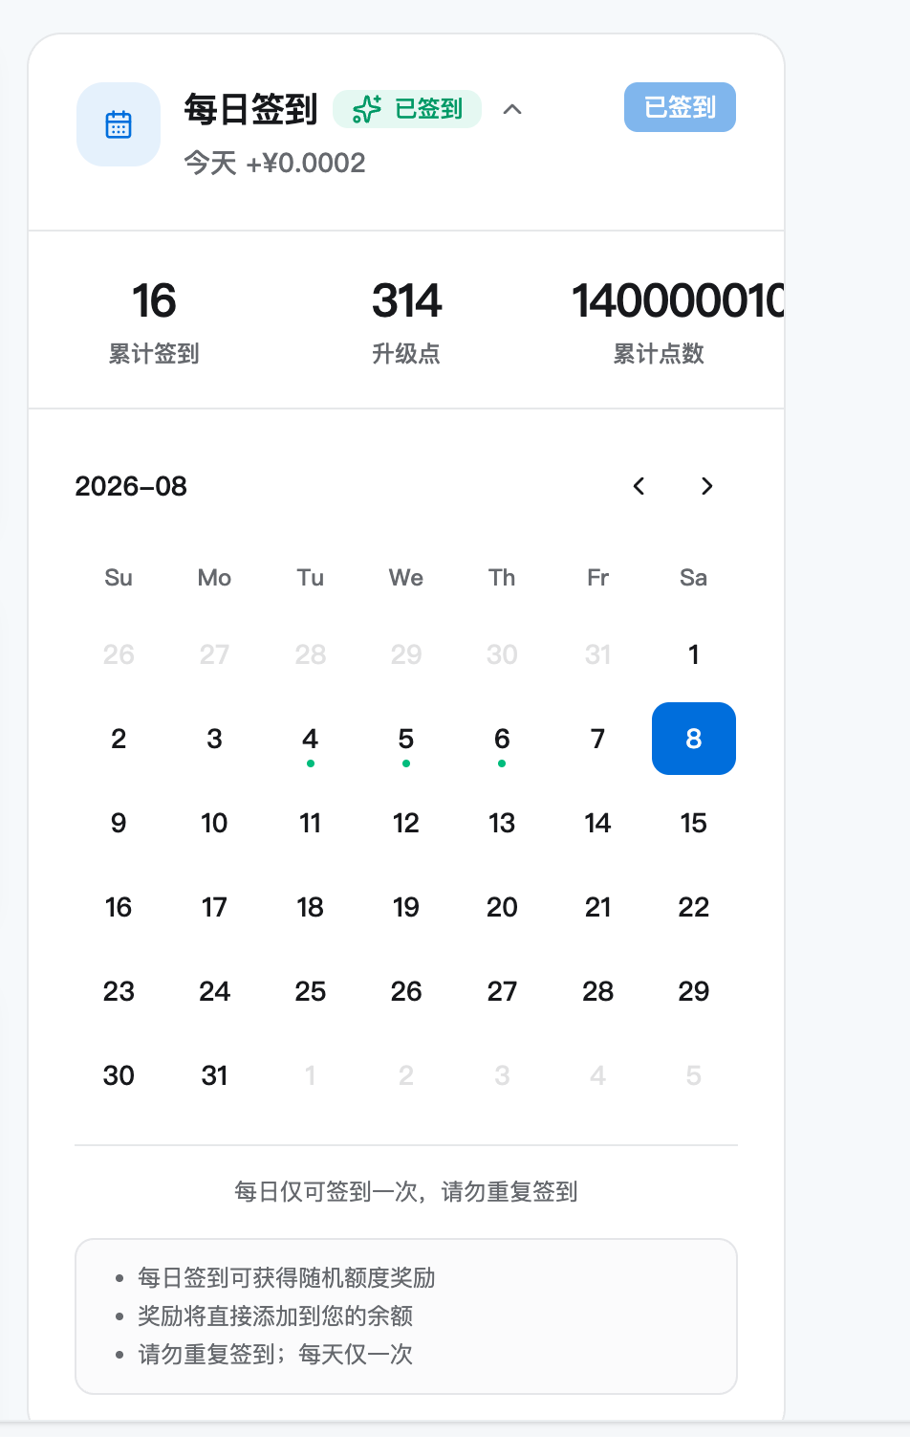Click grayed-out date 5 of next month
This screenshot has height=1437, width=910.
[x=694, y=1075]
